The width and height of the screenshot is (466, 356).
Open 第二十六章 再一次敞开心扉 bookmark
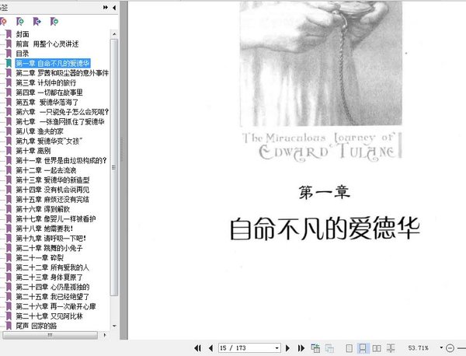click(56, 306)
